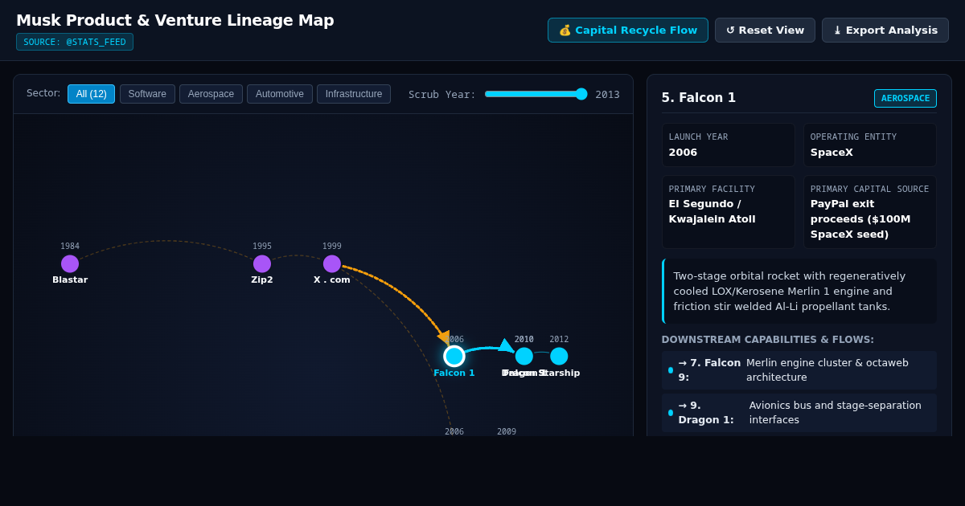Click the Launch Year 2006 card
965x506 pixels.
[729, 145]
